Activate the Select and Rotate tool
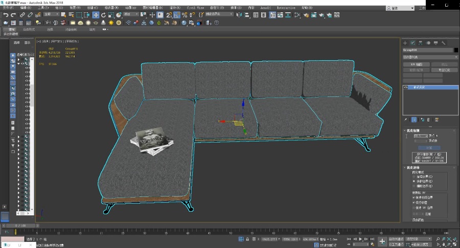 click(103, 15)
